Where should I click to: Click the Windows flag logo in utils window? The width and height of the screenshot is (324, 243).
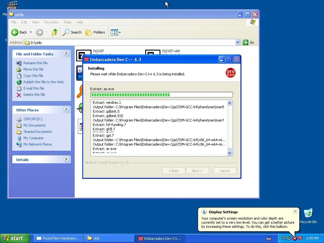point(252,22)
